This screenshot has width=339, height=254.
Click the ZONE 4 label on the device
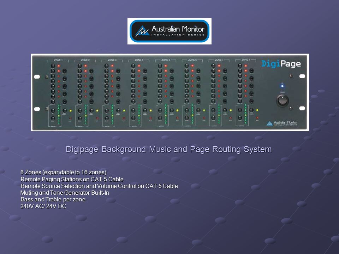[x=139, y=60]
